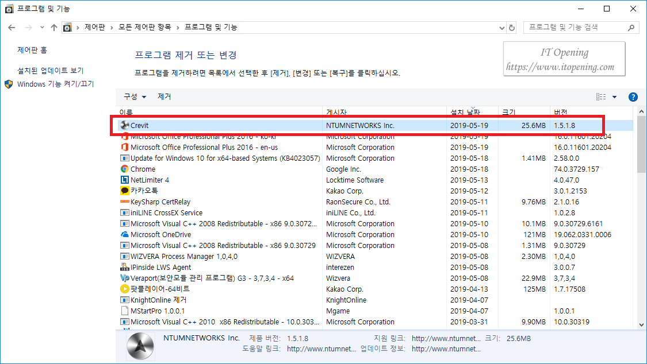Click the iniLINE CrossEX Service icon

click(x=125, y=212)
